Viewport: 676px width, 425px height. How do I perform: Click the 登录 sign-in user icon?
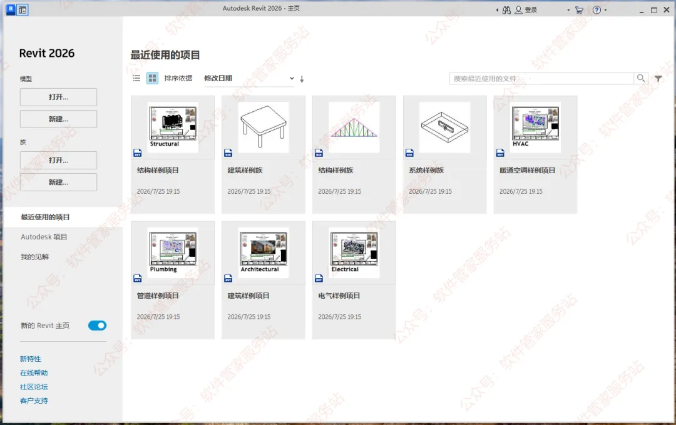point(519,10)
